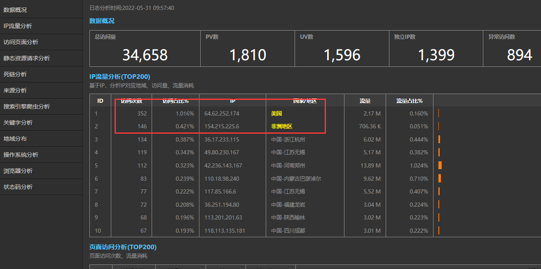Viewport: 541px width, 269px height.
Task: Click the IP address 64.62.252.174
Action: (222, 113)
